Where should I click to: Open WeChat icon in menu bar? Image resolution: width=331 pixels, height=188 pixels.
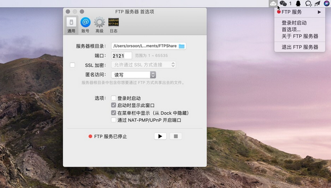coord(283,4)
